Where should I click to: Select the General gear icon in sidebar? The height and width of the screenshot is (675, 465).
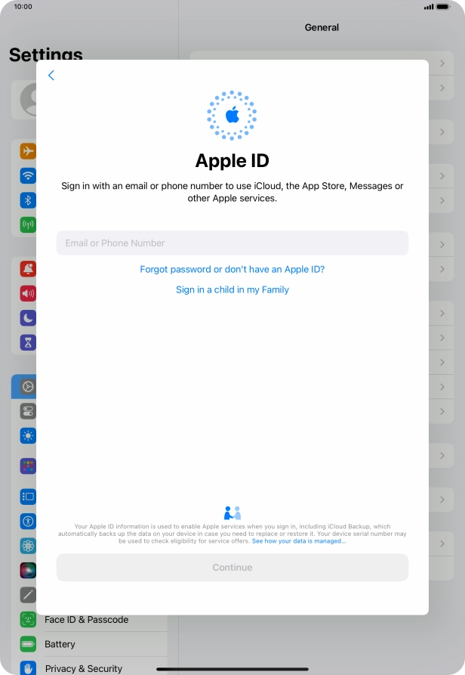(28, 386)
